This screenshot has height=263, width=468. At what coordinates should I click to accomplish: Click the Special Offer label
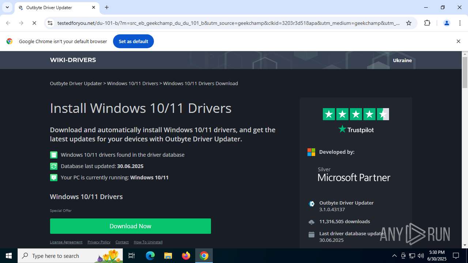61,210
